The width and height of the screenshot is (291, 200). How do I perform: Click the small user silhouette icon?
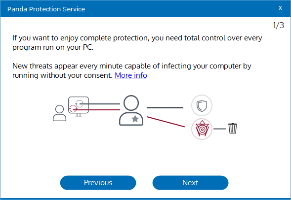click(59, 113)
